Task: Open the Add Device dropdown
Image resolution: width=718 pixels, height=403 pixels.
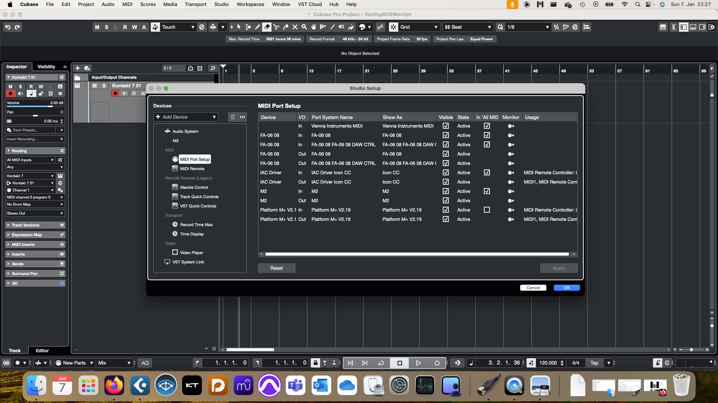Action: point(186,117)
